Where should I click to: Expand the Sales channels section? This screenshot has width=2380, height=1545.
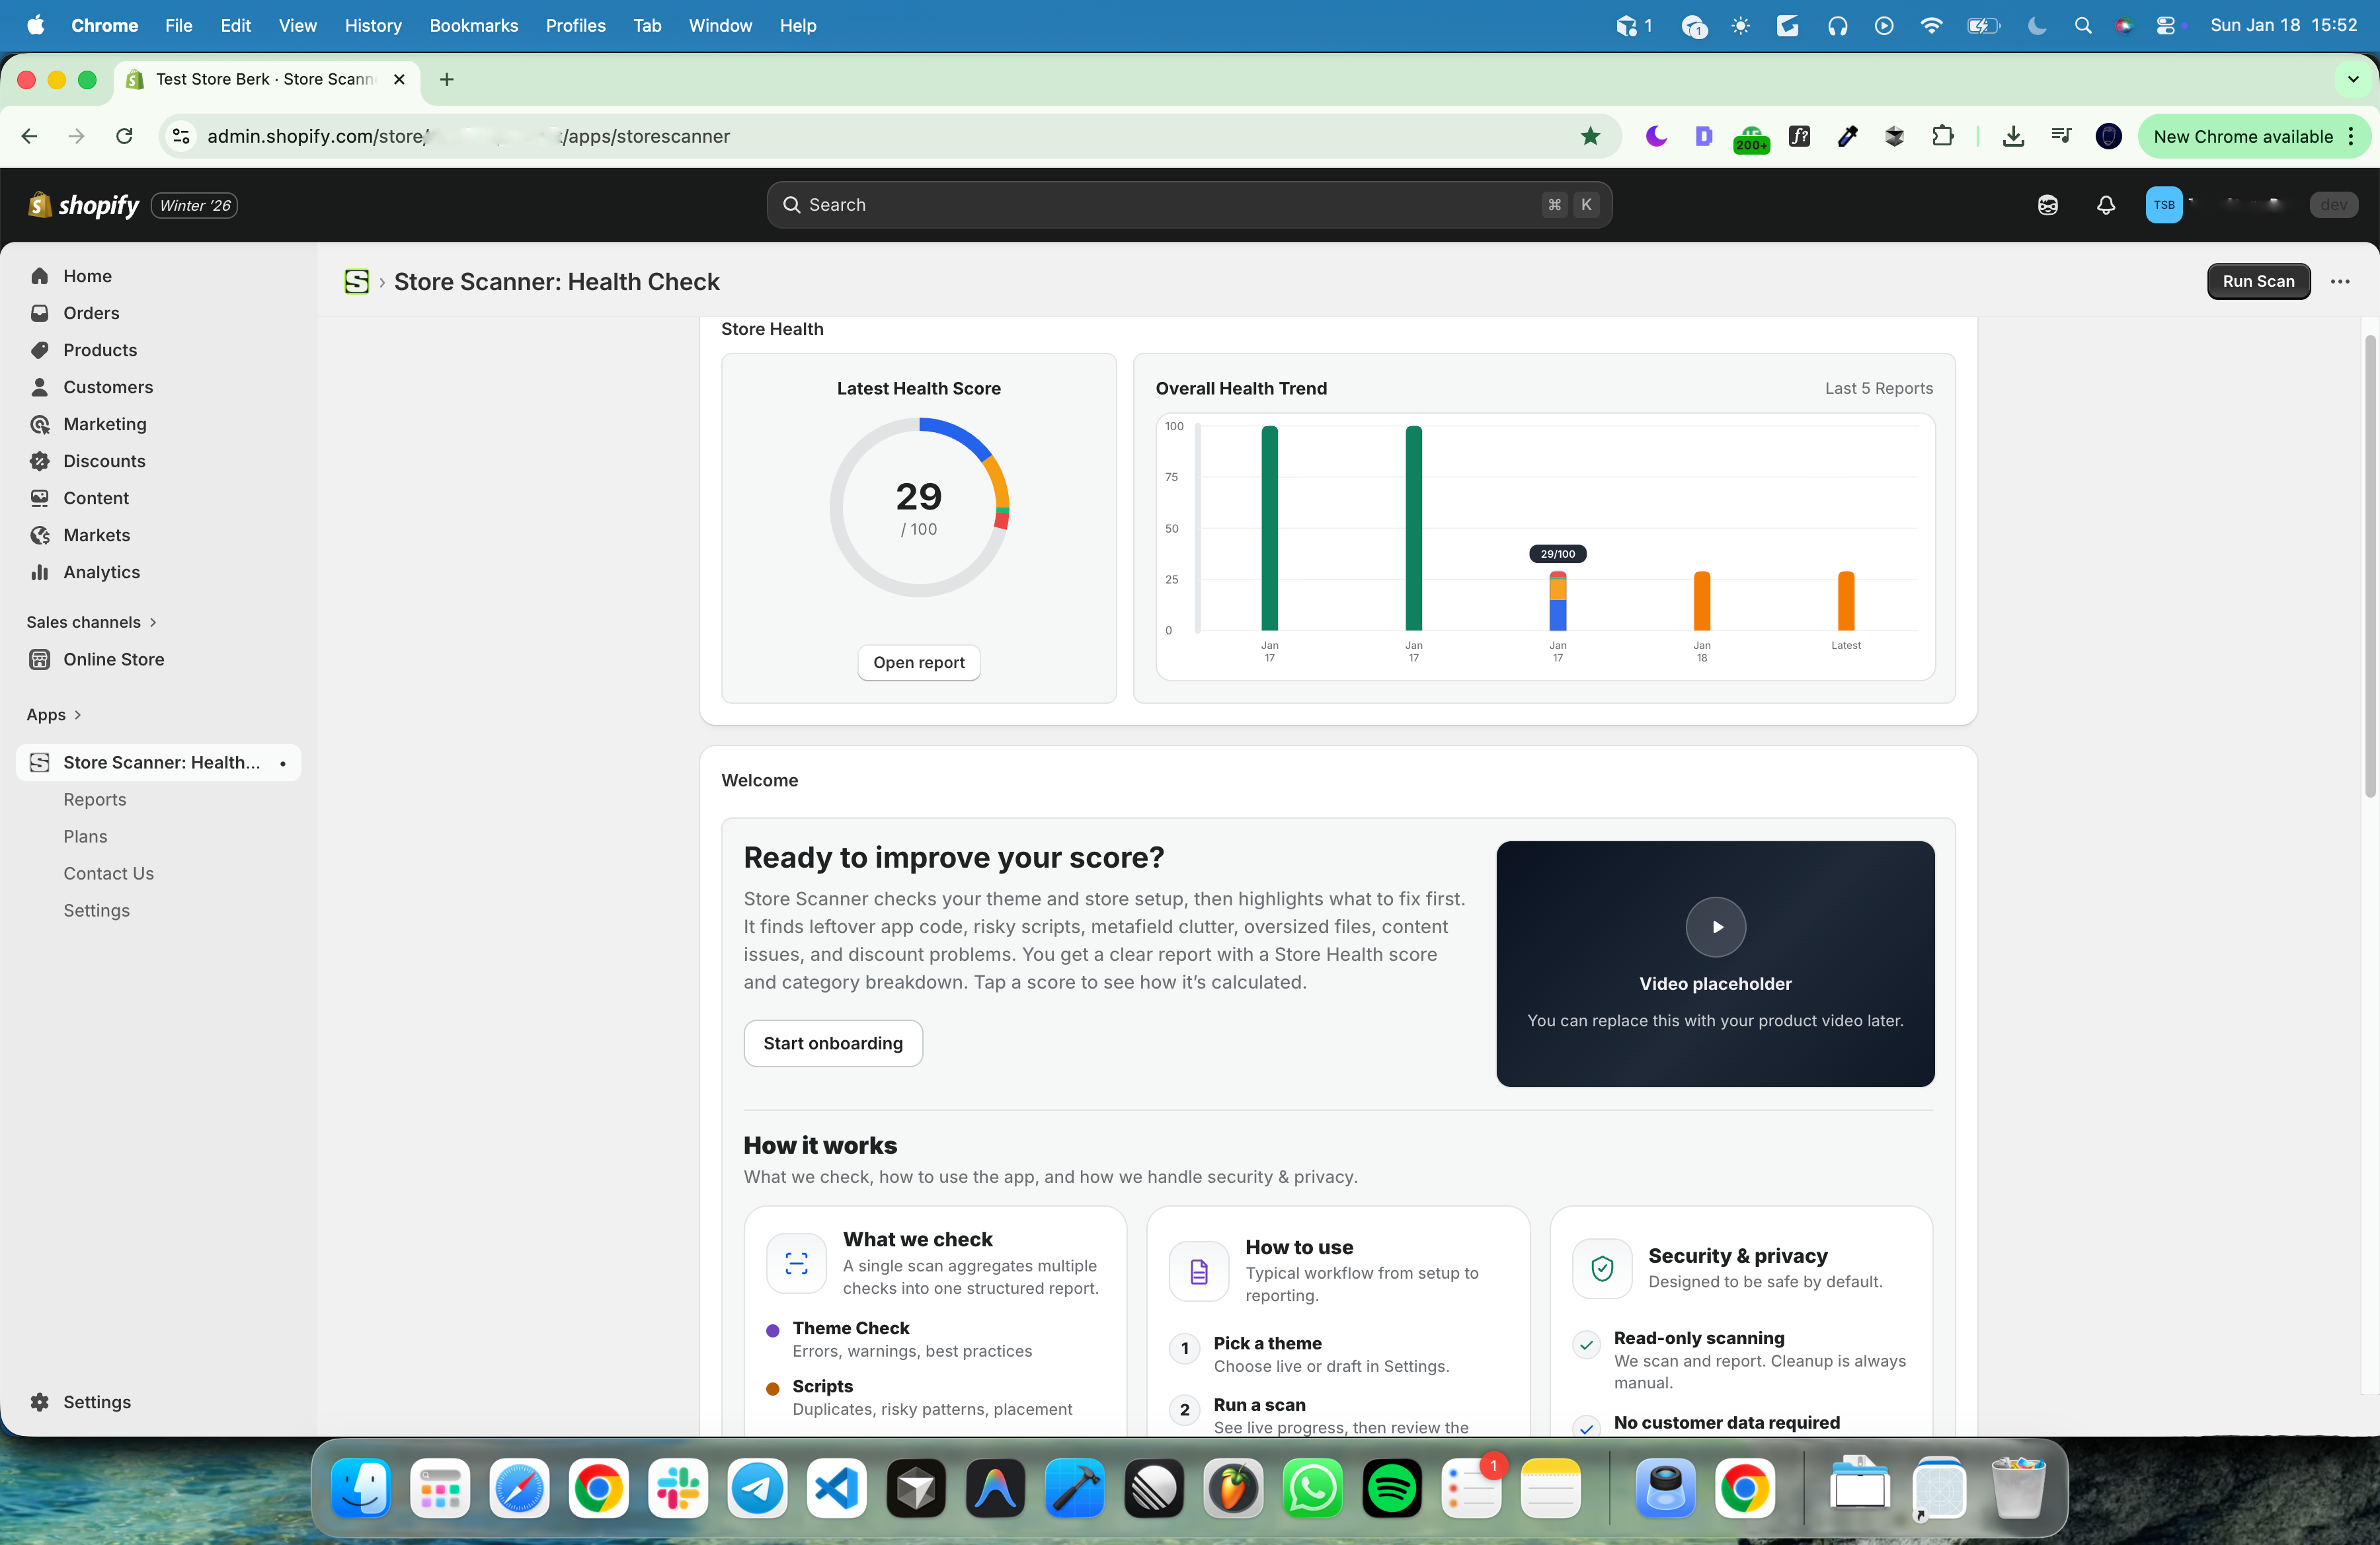point(152,622)
